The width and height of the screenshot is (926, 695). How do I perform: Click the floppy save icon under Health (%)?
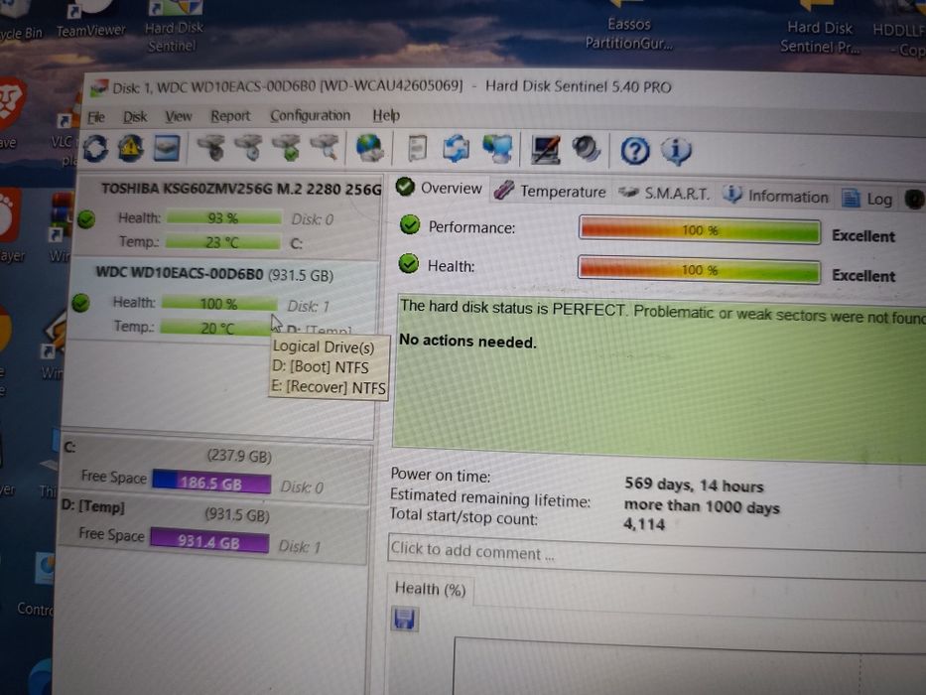(405, 620)
